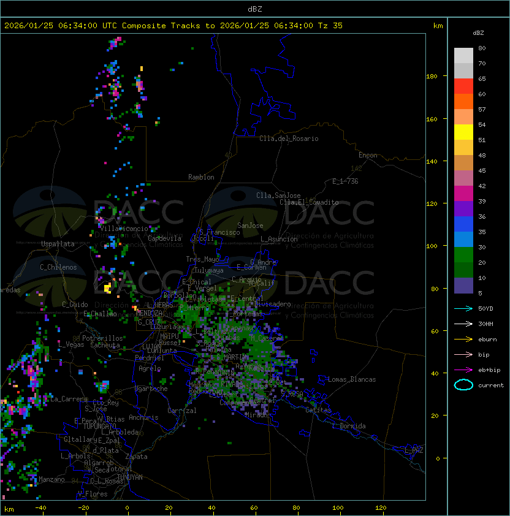Click the 'La_Carrera' map label
This screenshot has width=510, height=516.
coord(69,399)
